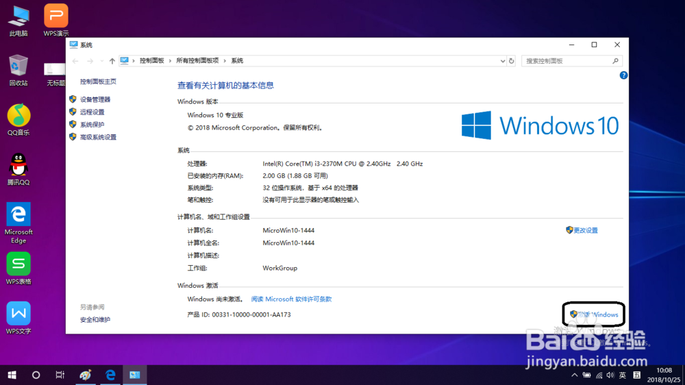
Task: Select the System window taskbar button
Action: click(134, 375)
